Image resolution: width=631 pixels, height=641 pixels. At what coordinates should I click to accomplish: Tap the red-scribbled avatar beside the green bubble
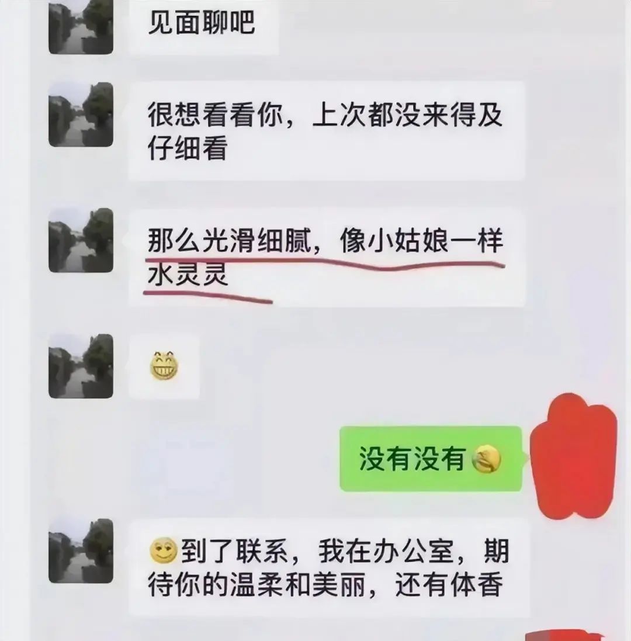(x=574, y=456)
